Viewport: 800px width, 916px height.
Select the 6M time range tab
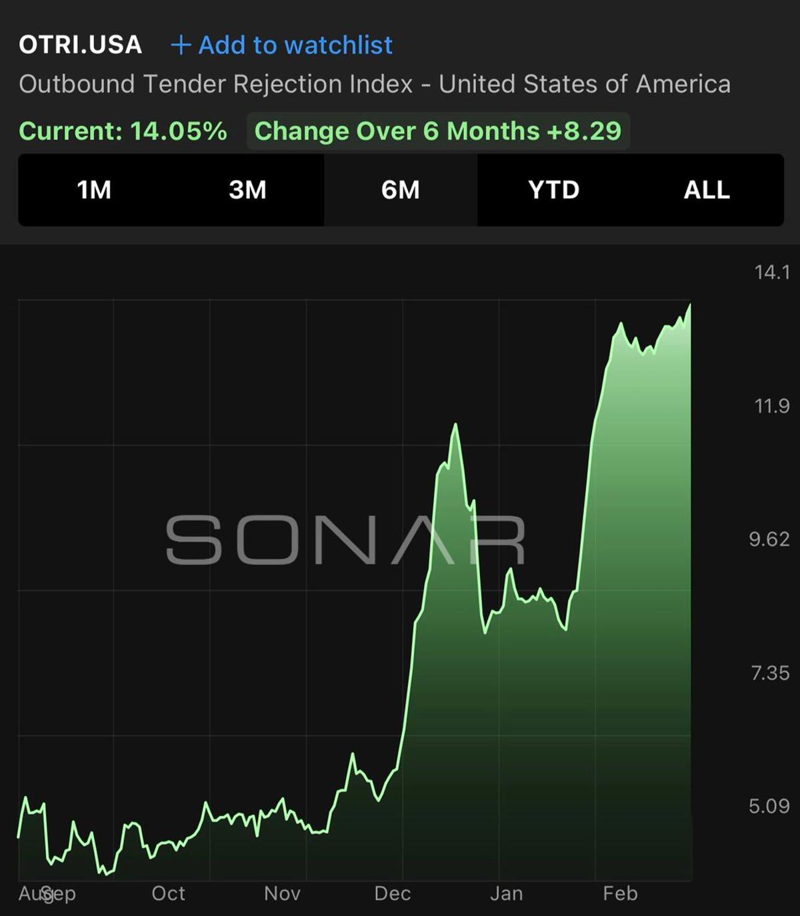[x=401, y=190]
